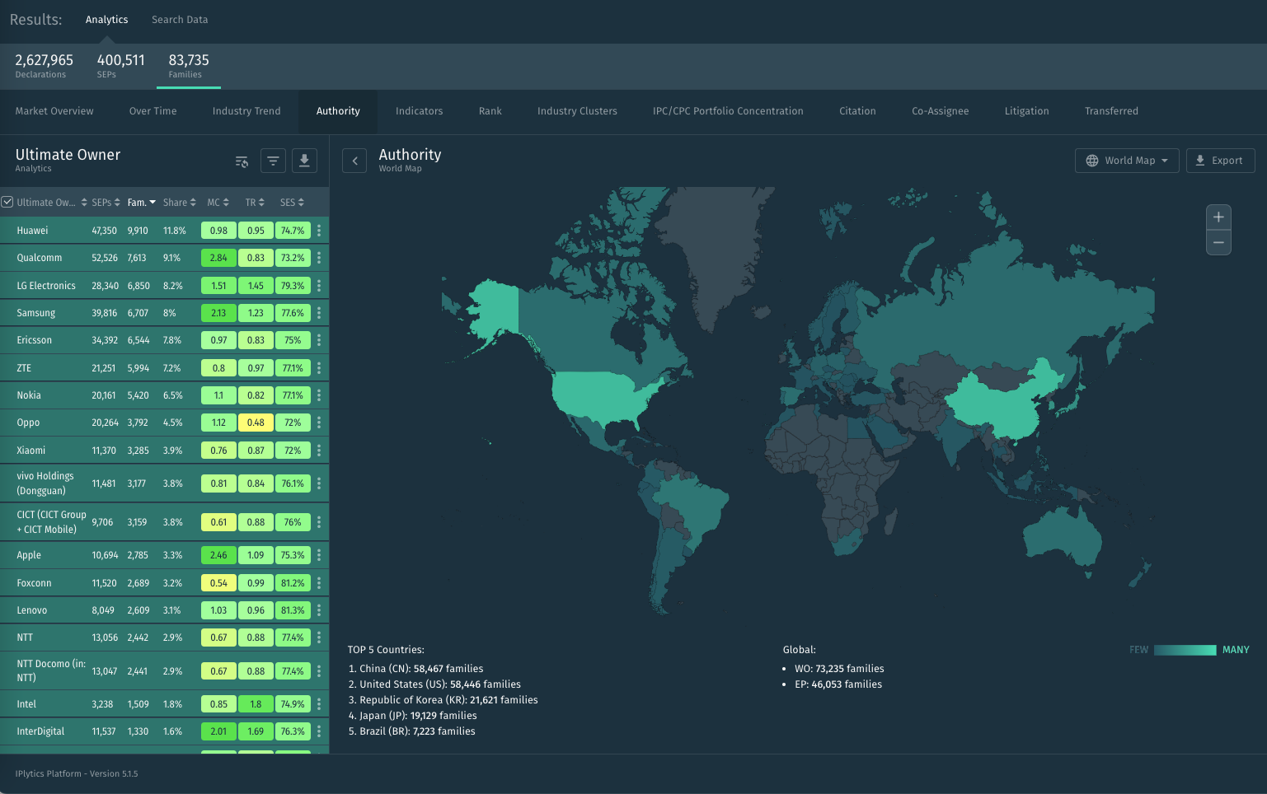1267x794 pixels.
Task: Toggle the select-all checkbox in table header
Action: click(7, 202)
